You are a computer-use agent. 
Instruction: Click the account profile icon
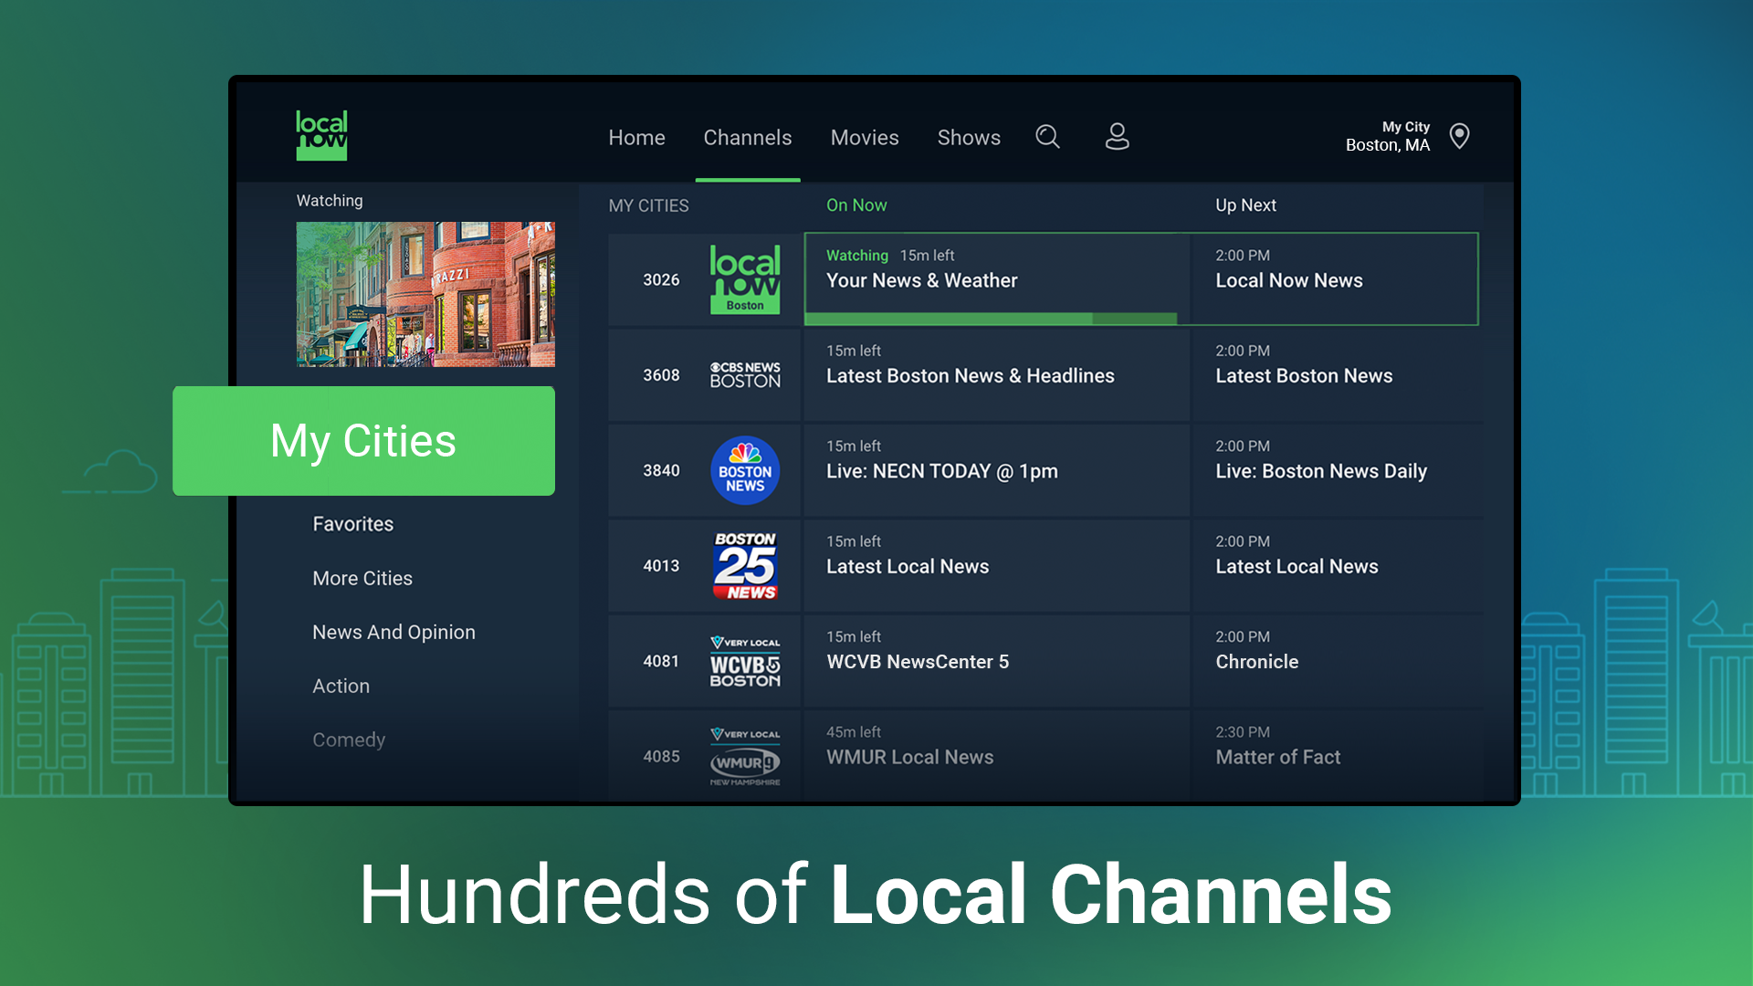(1117, 137)
